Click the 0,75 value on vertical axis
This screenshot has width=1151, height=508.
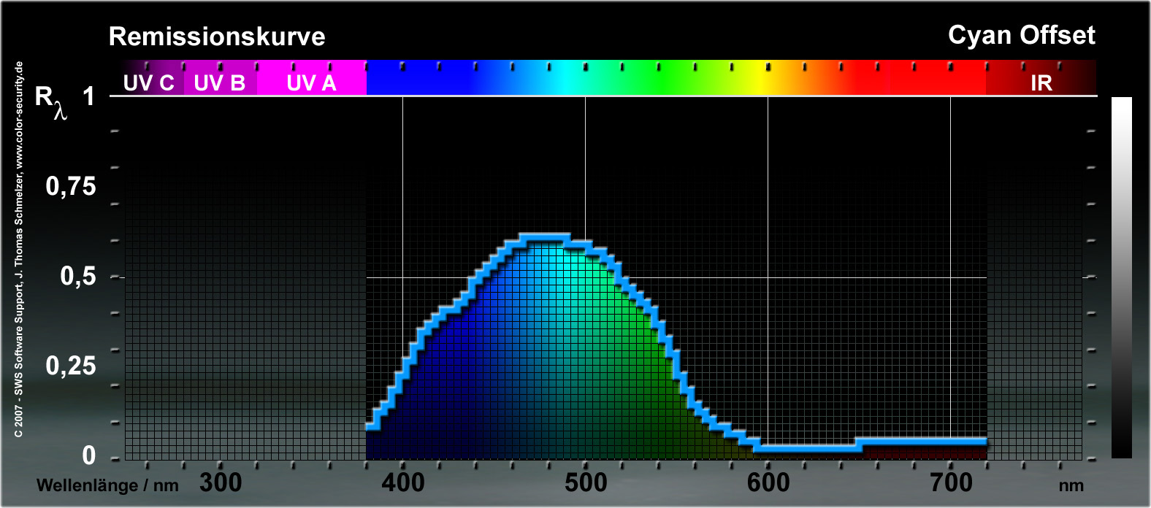[71, 186]
